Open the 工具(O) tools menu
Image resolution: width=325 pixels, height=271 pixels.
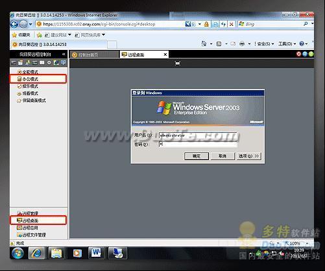287,44
